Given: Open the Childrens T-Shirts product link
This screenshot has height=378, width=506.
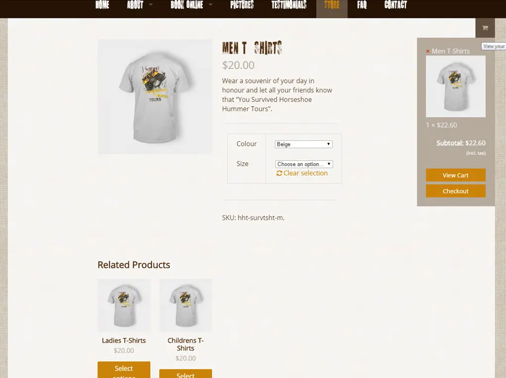Looking at the screenshot, I should [185, 344].
